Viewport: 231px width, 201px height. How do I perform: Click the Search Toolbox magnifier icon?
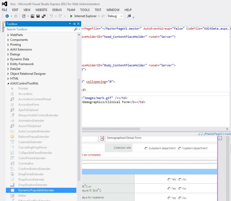76,29
